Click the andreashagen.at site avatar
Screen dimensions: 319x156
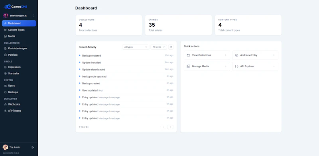(6, 16)
